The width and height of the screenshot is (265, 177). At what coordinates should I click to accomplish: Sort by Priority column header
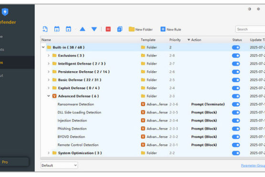[175, 40]
